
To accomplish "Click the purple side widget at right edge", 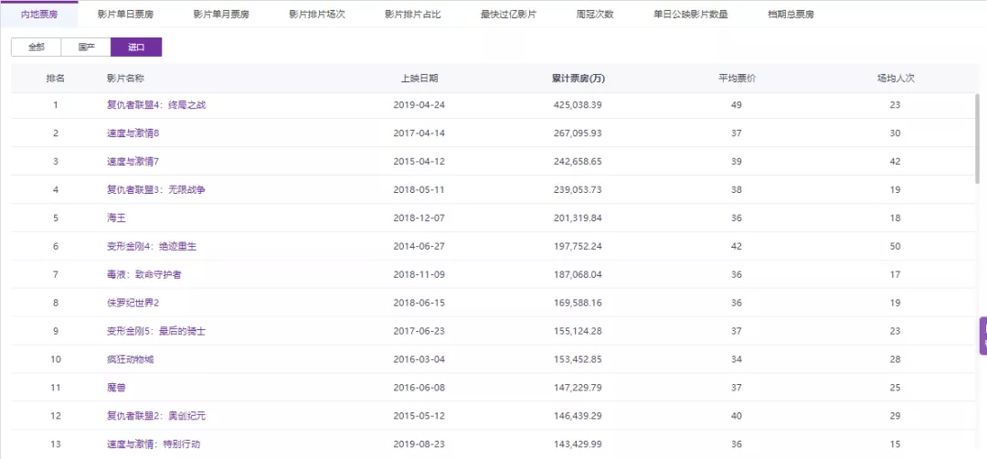I will [983, 336].
